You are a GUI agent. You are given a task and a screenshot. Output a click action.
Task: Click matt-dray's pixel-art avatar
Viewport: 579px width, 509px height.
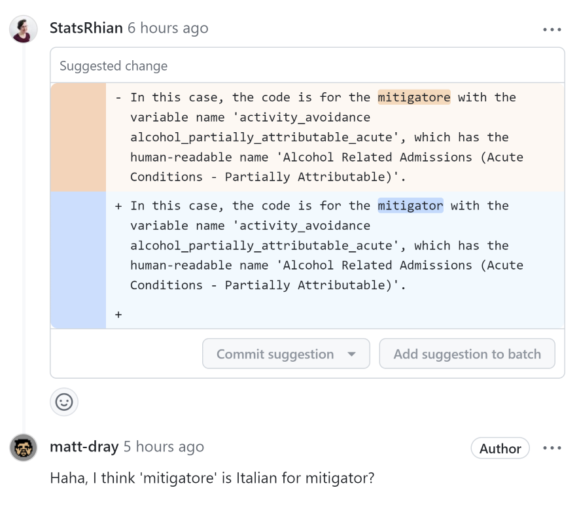point(23,448)
